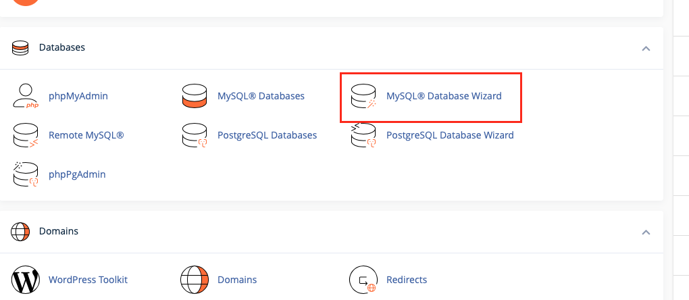Open the PostgreSQL Database Wizard icon
This screenshot has height=300, width=689.
(x=363, y=135)
